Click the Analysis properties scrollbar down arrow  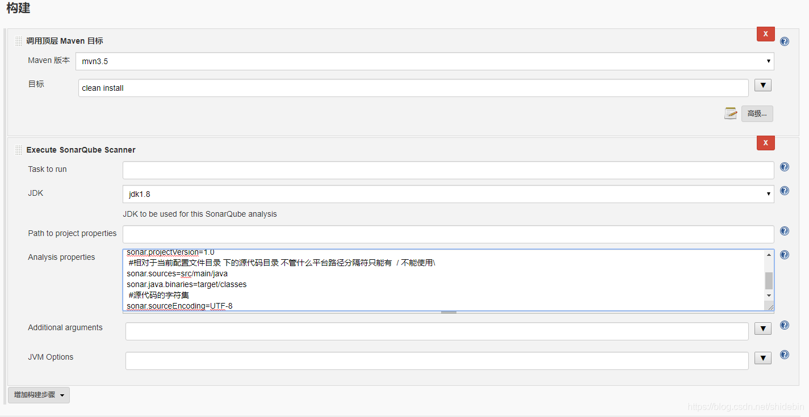pos(769,296)
